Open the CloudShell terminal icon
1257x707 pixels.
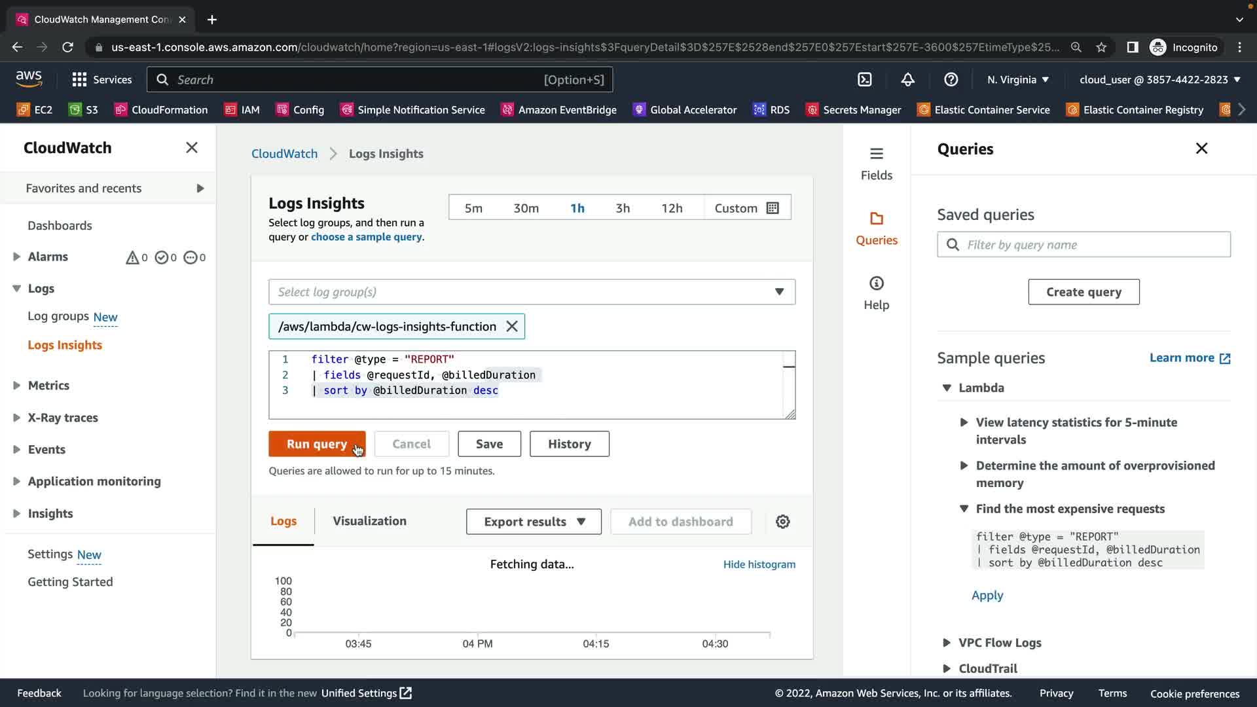click(864, 79)
